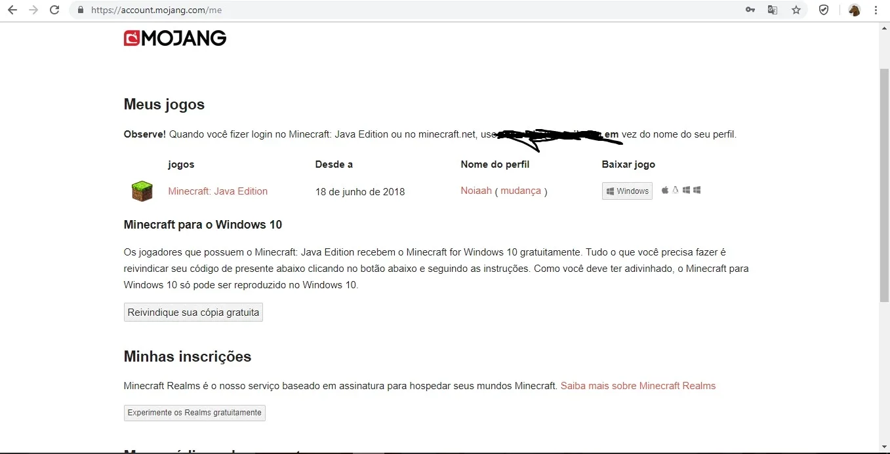Go back to the previous page
The width and height of the screenshot is (890, 454).
(12, 10)
